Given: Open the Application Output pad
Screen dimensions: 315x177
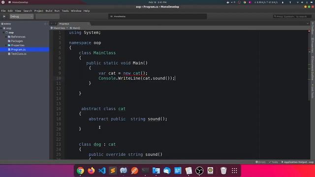Looking at the screenshot, I should [x=297, y=162].
